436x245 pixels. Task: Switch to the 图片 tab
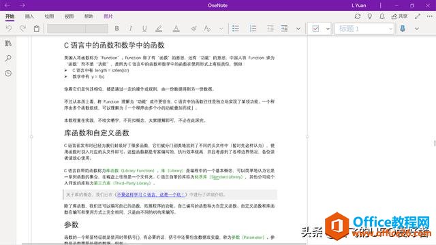(x=108, y=16)
